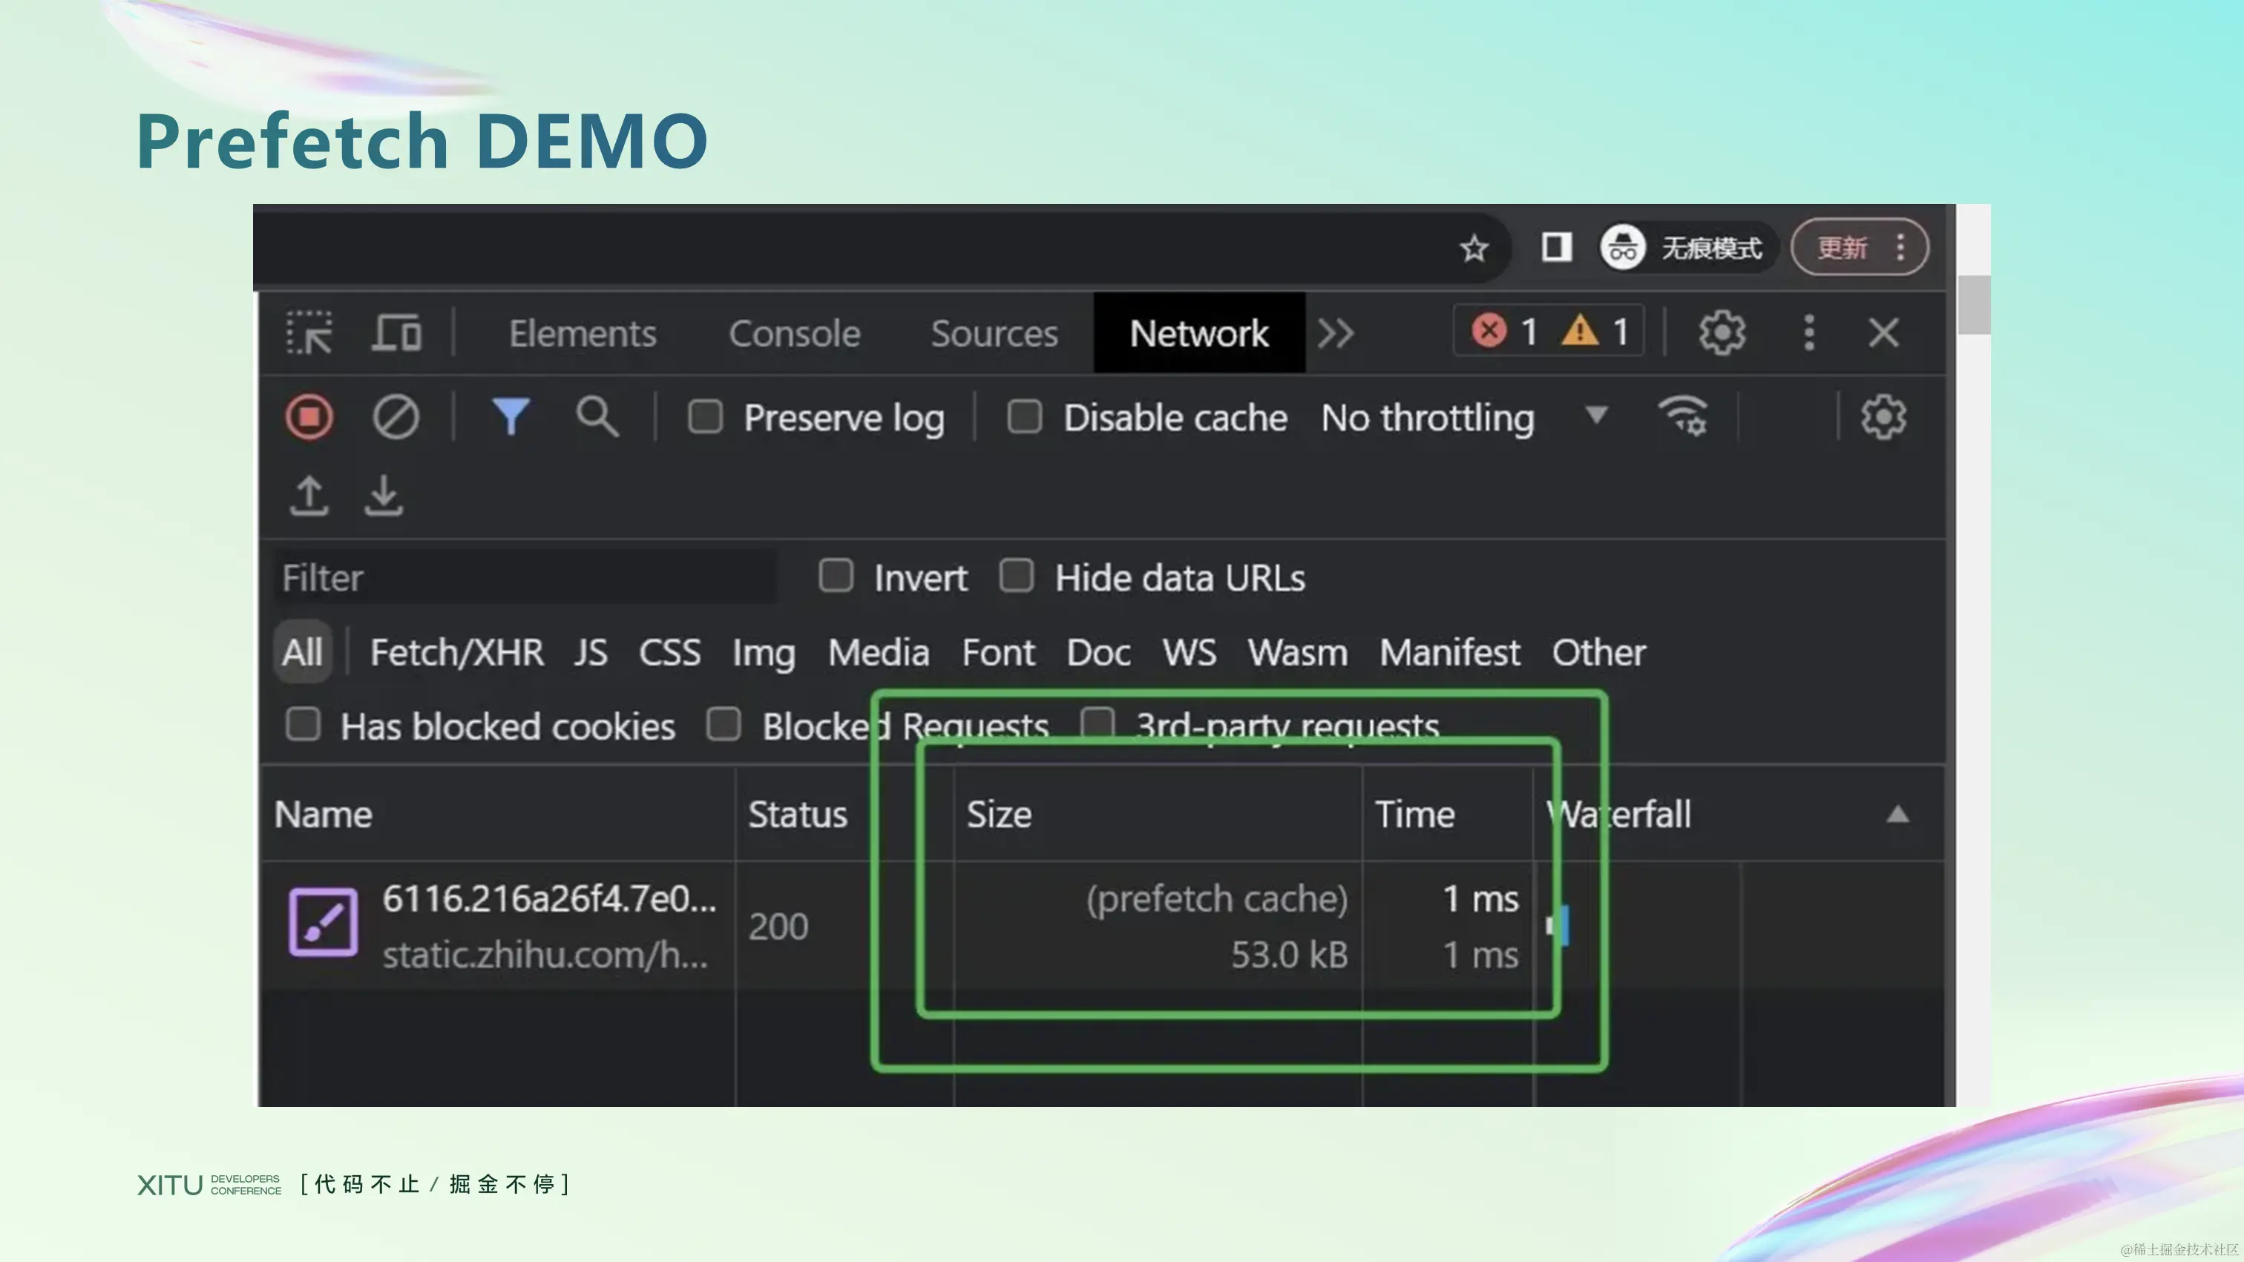Filter requests by Doc
Screen dimensions: 2244x1262
(1098, 652)
